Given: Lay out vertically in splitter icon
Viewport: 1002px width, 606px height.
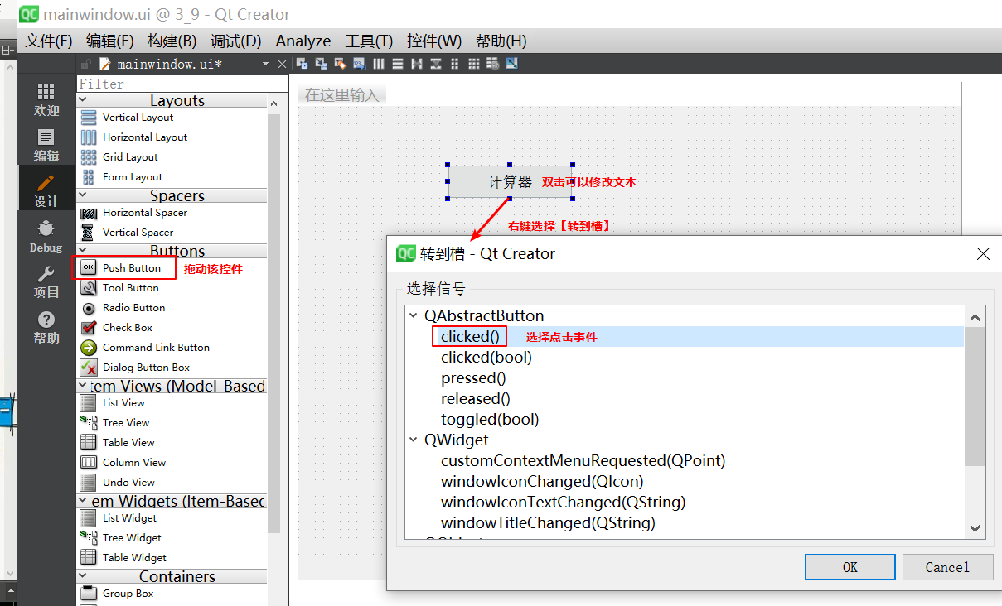Looking at the screenshot, I should 435,64.
